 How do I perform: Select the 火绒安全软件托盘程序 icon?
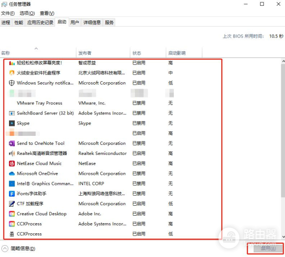click(12, 73)
